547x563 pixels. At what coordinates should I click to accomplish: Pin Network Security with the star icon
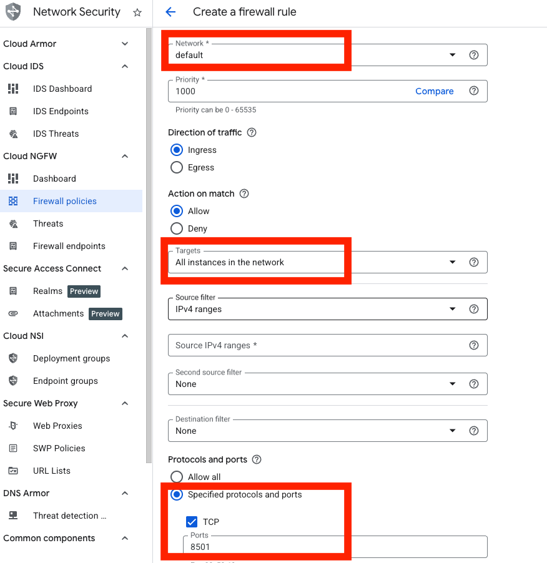137,12
